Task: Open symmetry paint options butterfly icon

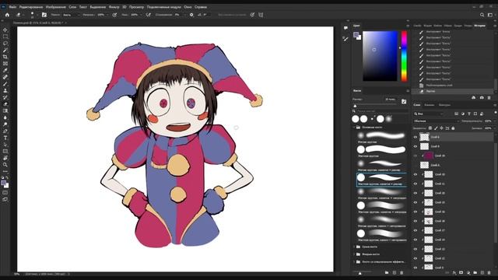Action: [x=261, y=15]
